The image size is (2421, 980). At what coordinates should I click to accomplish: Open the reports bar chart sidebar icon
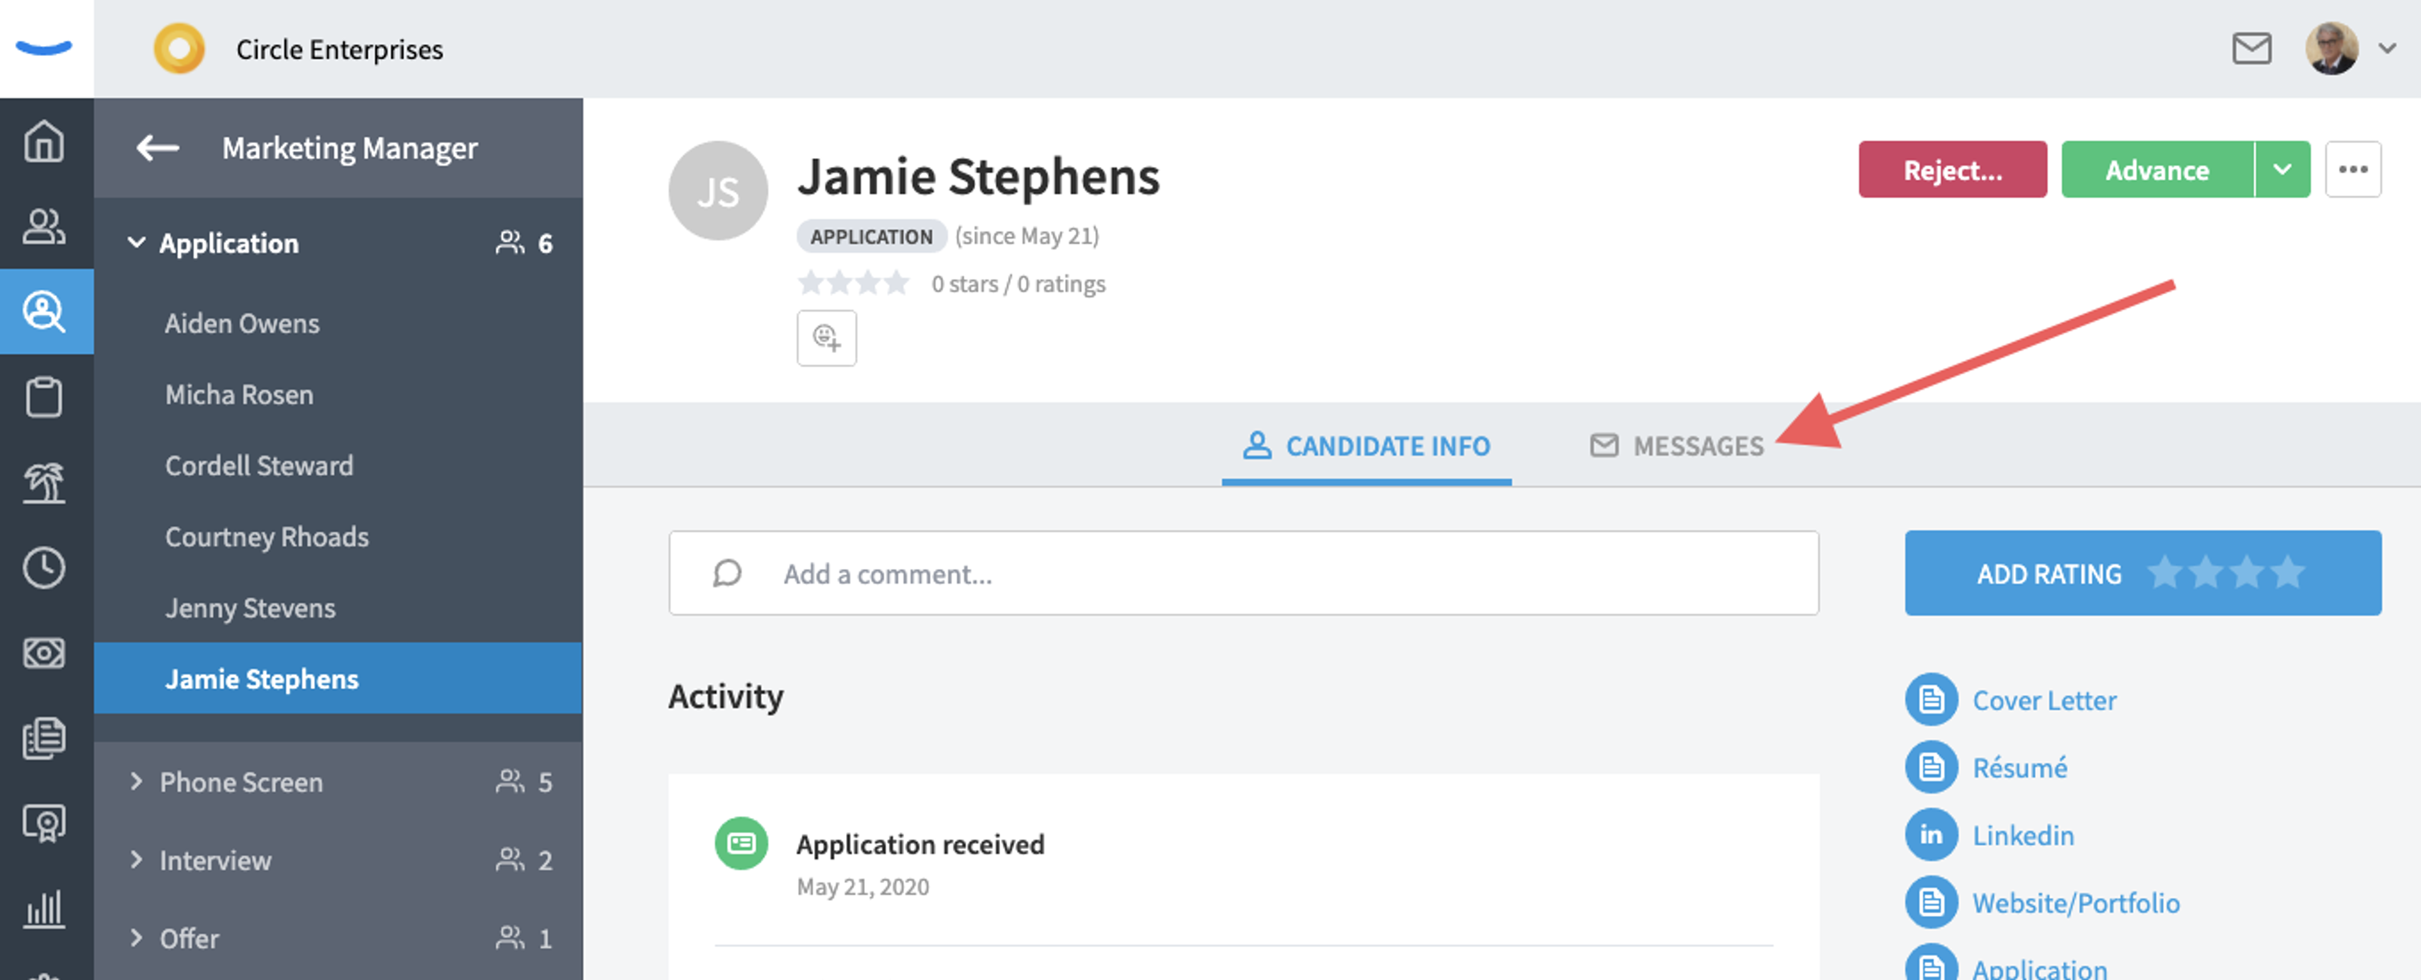click(44, 909)
